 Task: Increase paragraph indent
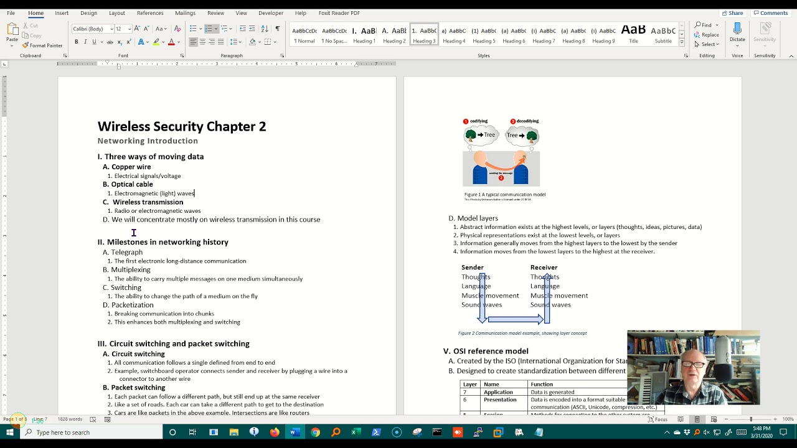coord(253,29)
